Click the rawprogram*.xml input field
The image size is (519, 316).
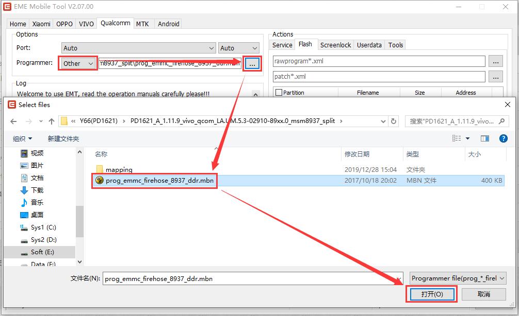tap(379, 61)
